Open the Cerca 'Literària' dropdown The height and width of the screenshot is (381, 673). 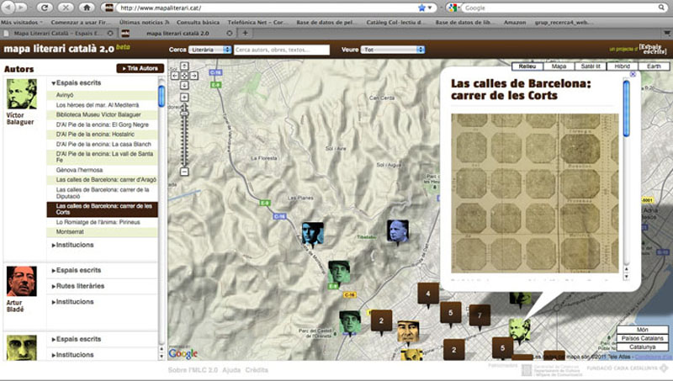(x=210, y=50)
